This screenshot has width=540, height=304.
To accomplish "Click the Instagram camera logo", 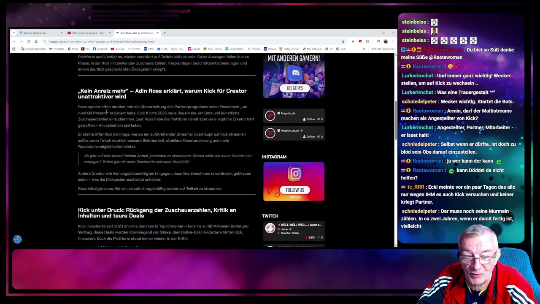I will pyautogui.click(x=295, y=174).
